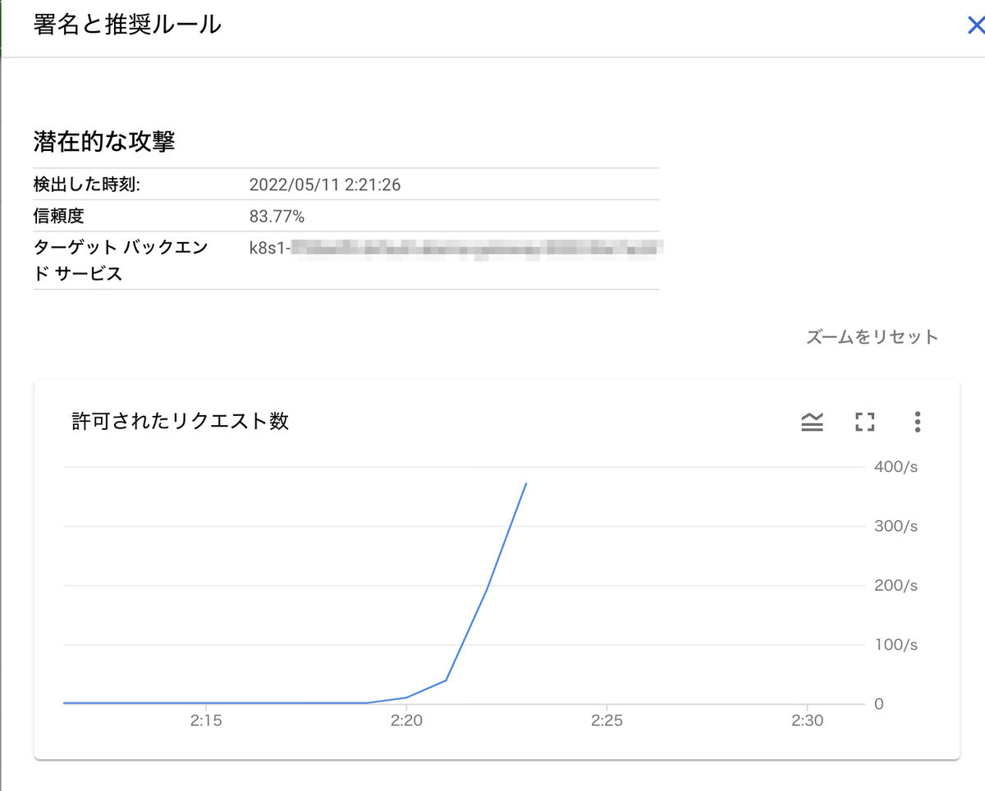
Task: Click the 100/s y-axis label
Action: 896,644
